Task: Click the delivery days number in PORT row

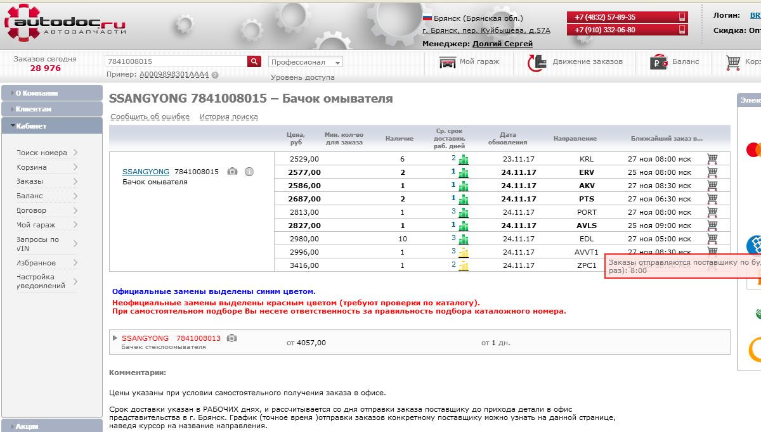Action: [x=454, y=212]
